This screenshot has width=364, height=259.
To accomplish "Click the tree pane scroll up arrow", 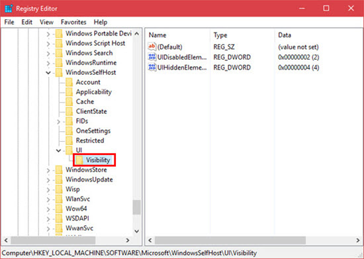I will pos(137,34).
